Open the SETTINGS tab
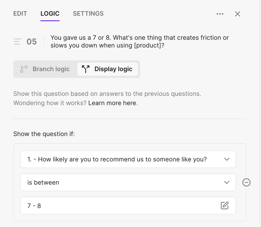Screen dimensions: 261x227 pyautogui.click(x=88, y=14)
